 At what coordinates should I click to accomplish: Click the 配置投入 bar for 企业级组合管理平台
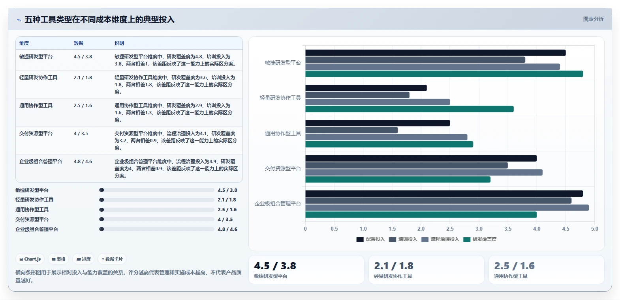(x=444, y=194)
